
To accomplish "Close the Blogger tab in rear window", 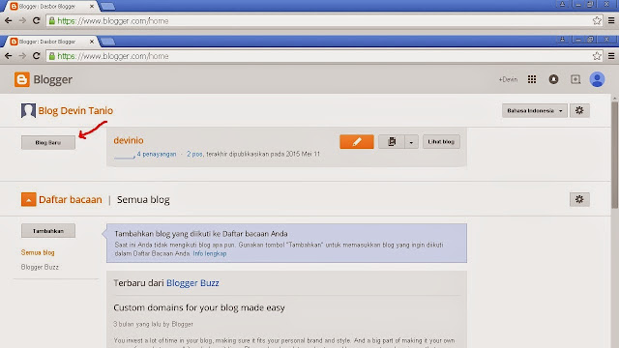I will pyautogui.click(x=92, y=7).
